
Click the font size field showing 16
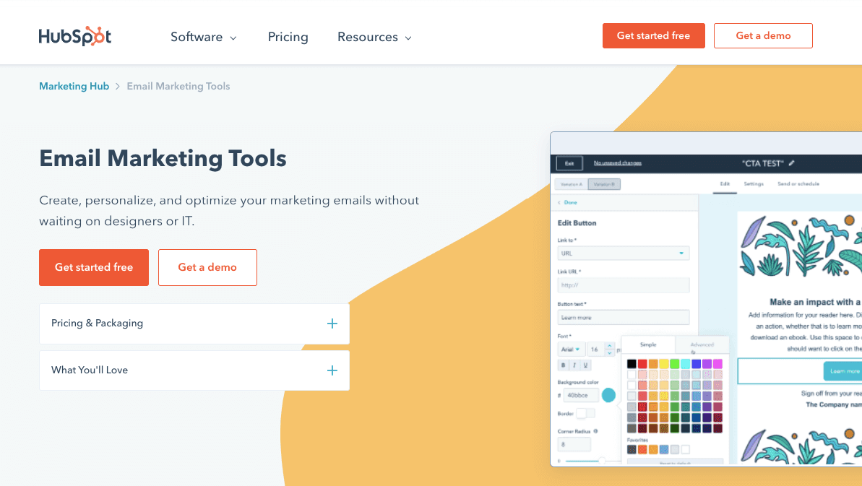[x=595, y=350]
